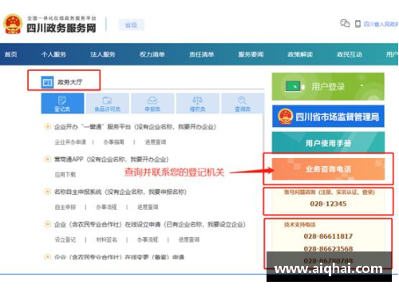Image resolution: width=399 pixels, height=289 pixels.
Task: Click 进度查询 under 一窗通 service platform
Action: (x=156, y=142)
